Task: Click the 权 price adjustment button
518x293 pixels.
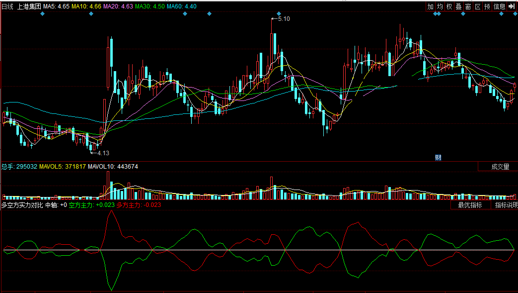Action: pos(449,6)
